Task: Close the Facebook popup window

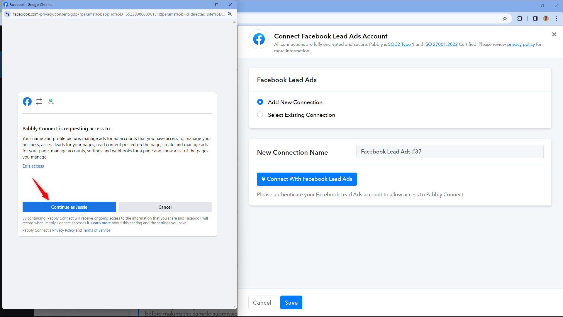Action: click(230, 5)
